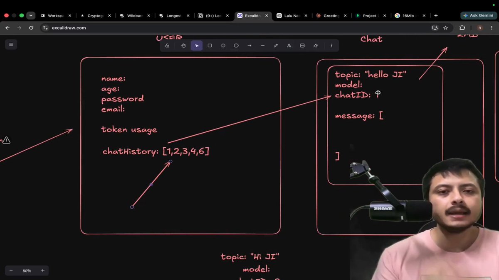Select the Insert image tool
Screen dimensions: 499x280
point(302,46)
